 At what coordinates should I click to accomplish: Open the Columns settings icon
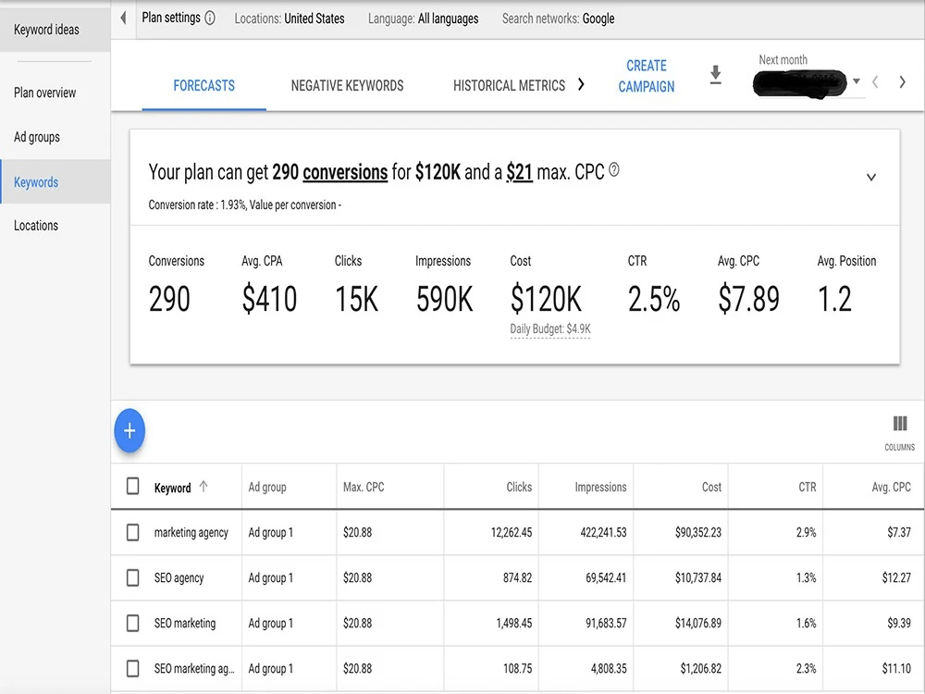[900, 424]
